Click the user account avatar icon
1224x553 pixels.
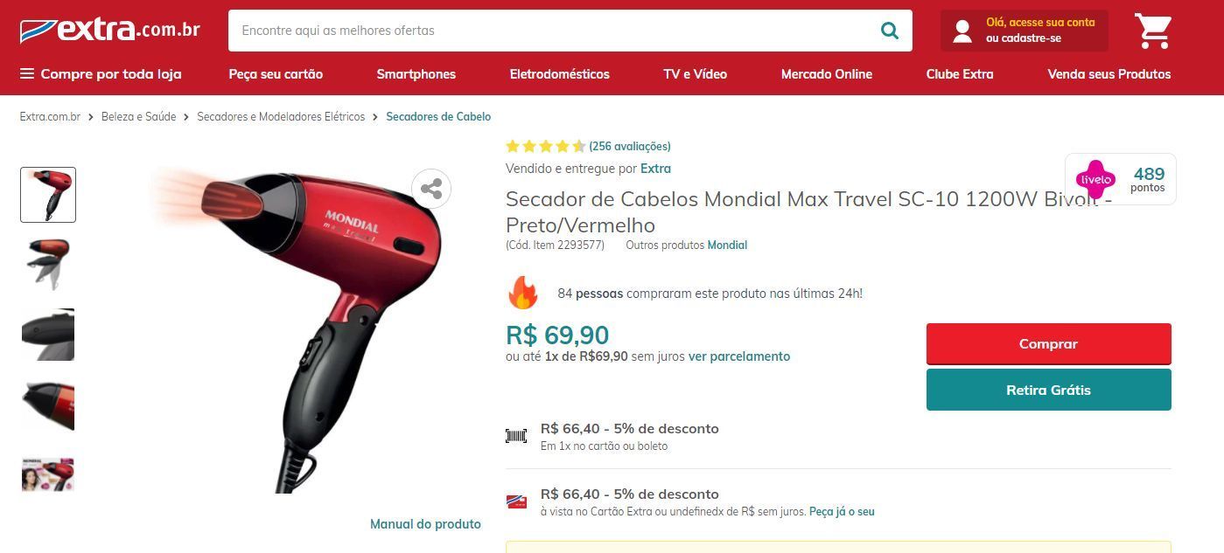pyautogui.click(x=962, y=31)
